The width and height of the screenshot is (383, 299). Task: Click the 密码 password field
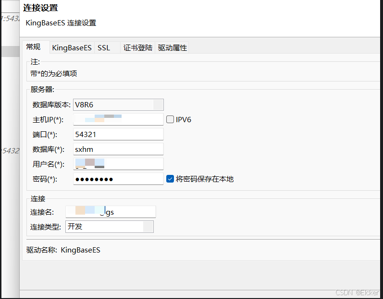[118, 179]
